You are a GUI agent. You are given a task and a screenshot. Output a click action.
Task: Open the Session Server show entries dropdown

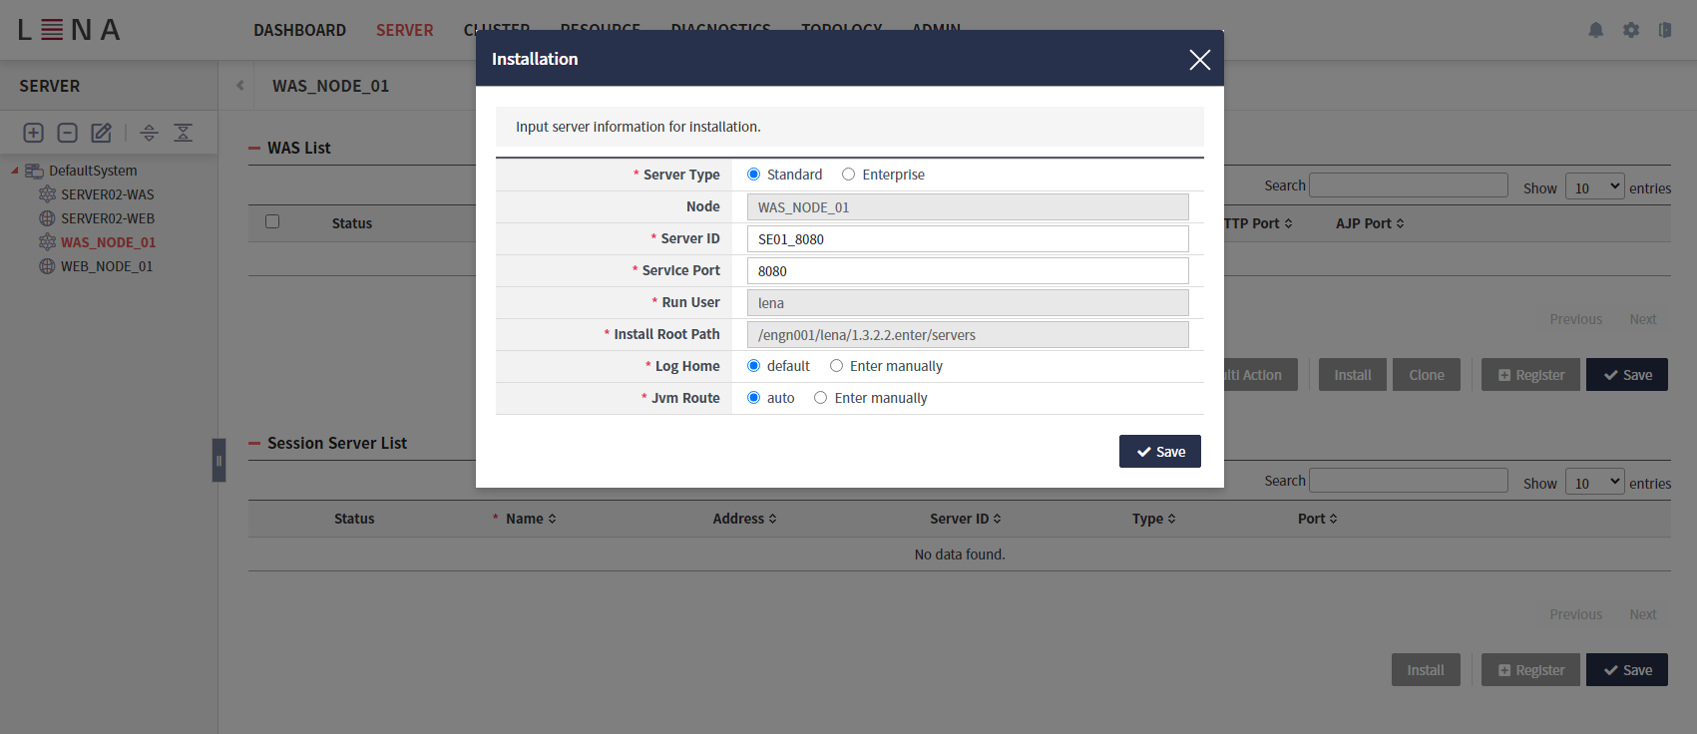click(1594, 483)
